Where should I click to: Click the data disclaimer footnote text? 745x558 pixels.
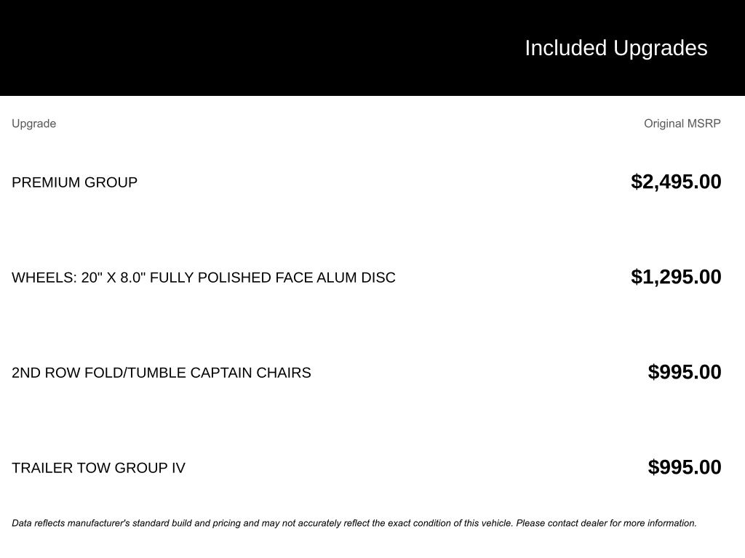(354, 523)
